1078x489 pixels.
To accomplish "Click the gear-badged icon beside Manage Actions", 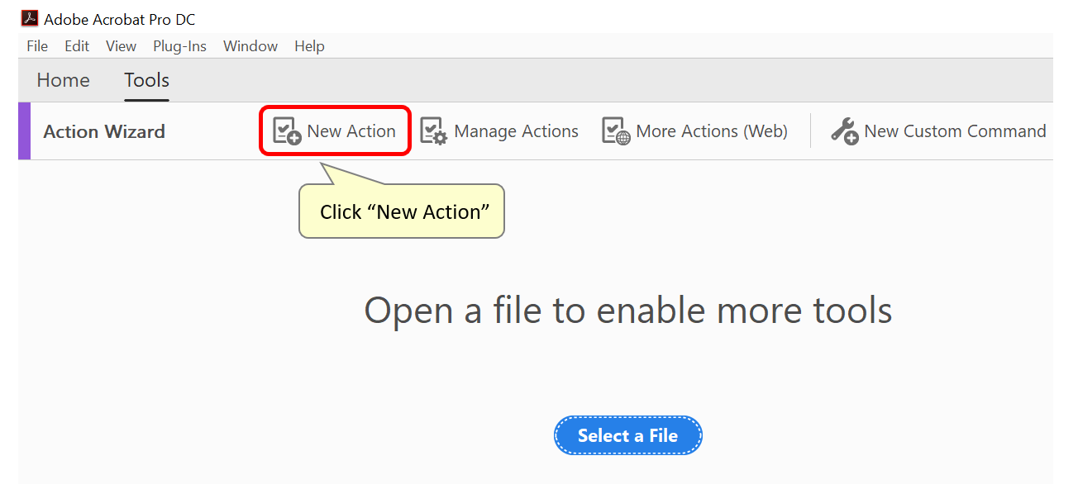I will point(433,131).
